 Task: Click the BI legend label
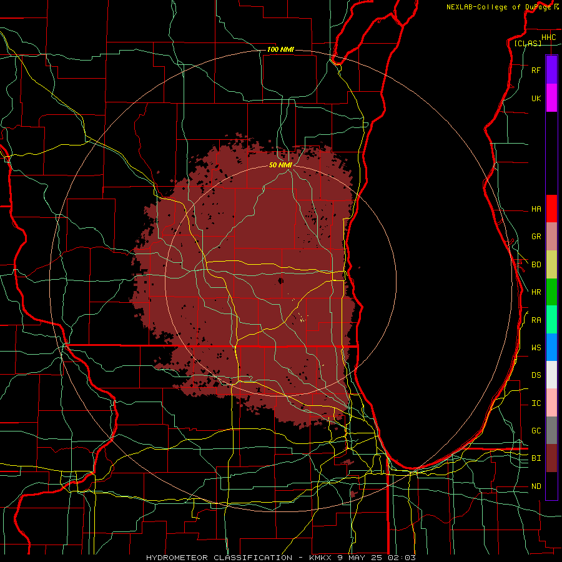click(536, 458)
